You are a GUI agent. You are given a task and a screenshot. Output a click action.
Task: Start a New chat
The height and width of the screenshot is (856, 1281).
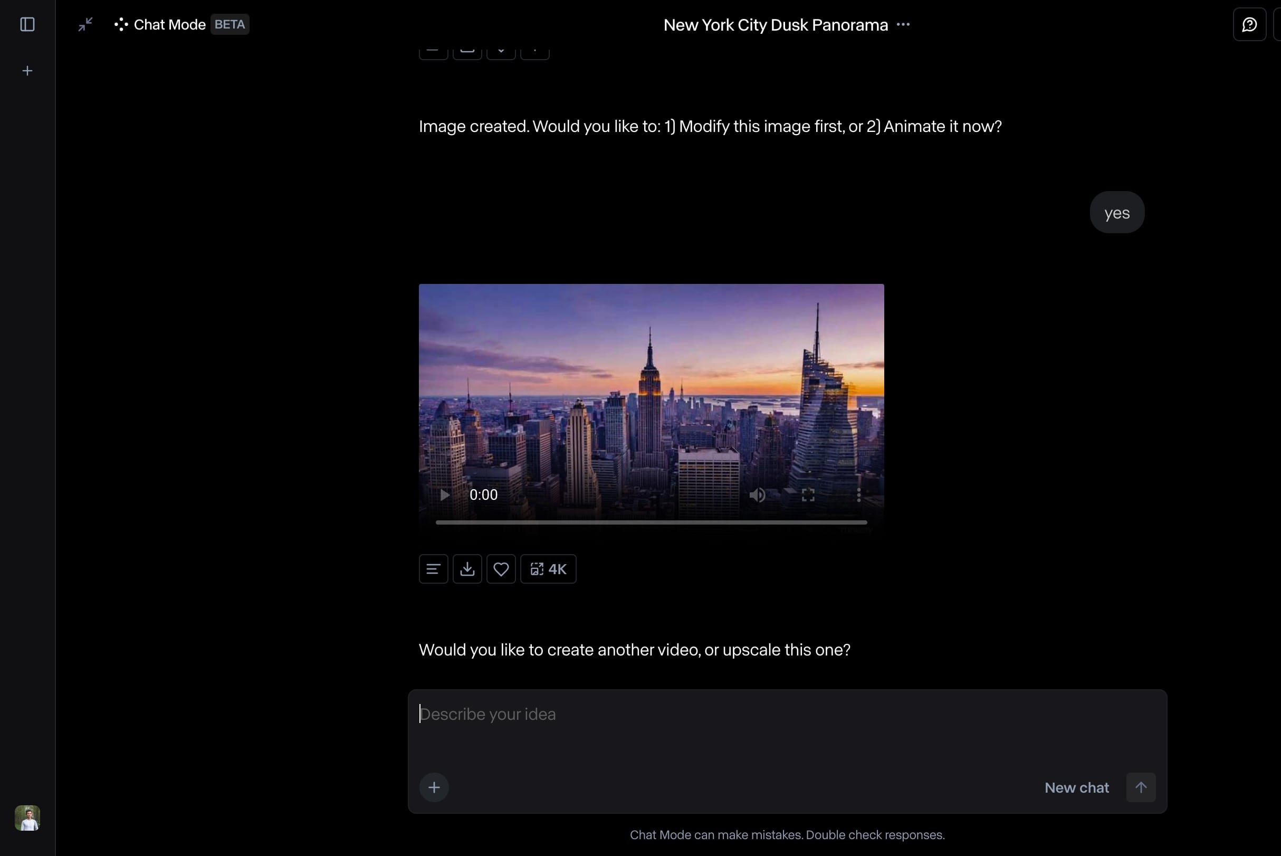point(1076,788)
